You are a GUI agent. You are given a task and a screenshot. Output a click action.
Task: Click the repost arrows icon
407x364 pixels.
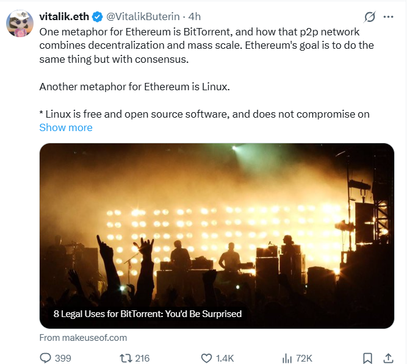(x=125, y=358)
